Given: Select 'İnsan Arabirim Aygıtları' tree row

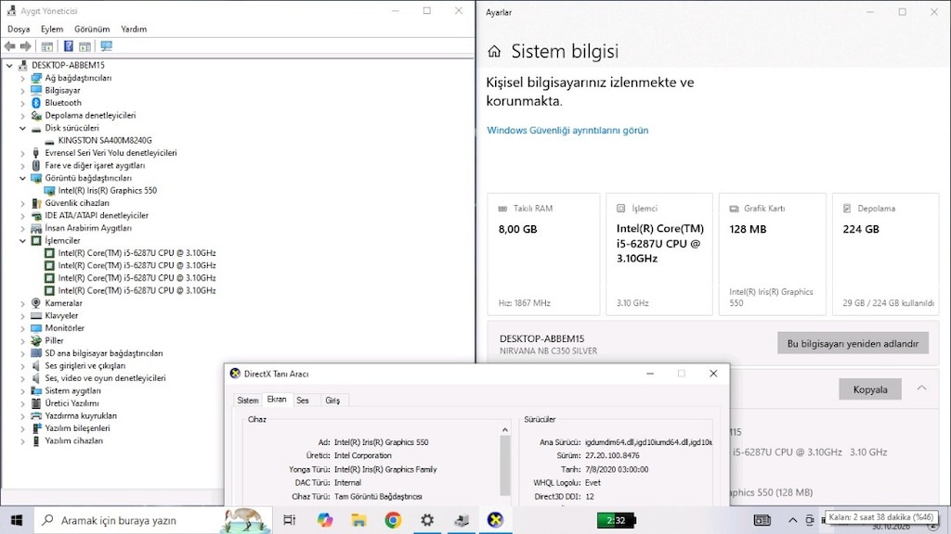Looking at the screenshot, I should point(88,228).
